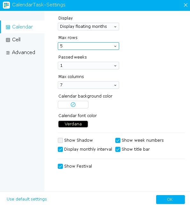
Task: Uncheck Show week numbers
Action: (118, 140)
